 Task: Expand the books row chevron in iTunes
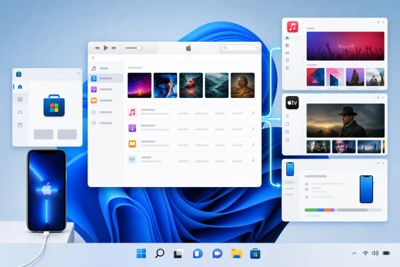[253, 145]
